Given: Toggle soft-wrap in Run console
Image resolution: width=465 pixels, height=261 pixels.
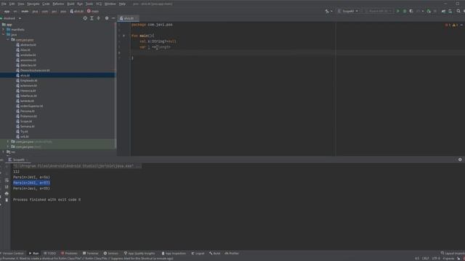Looking at the screenshot, I should pos(7,181).
